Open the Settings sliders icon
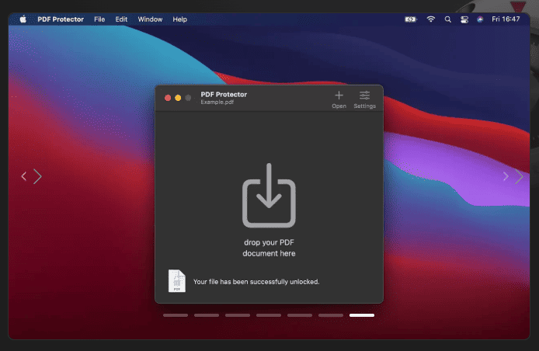This screenshot has height=351, width=539. (x=365, y=96)
